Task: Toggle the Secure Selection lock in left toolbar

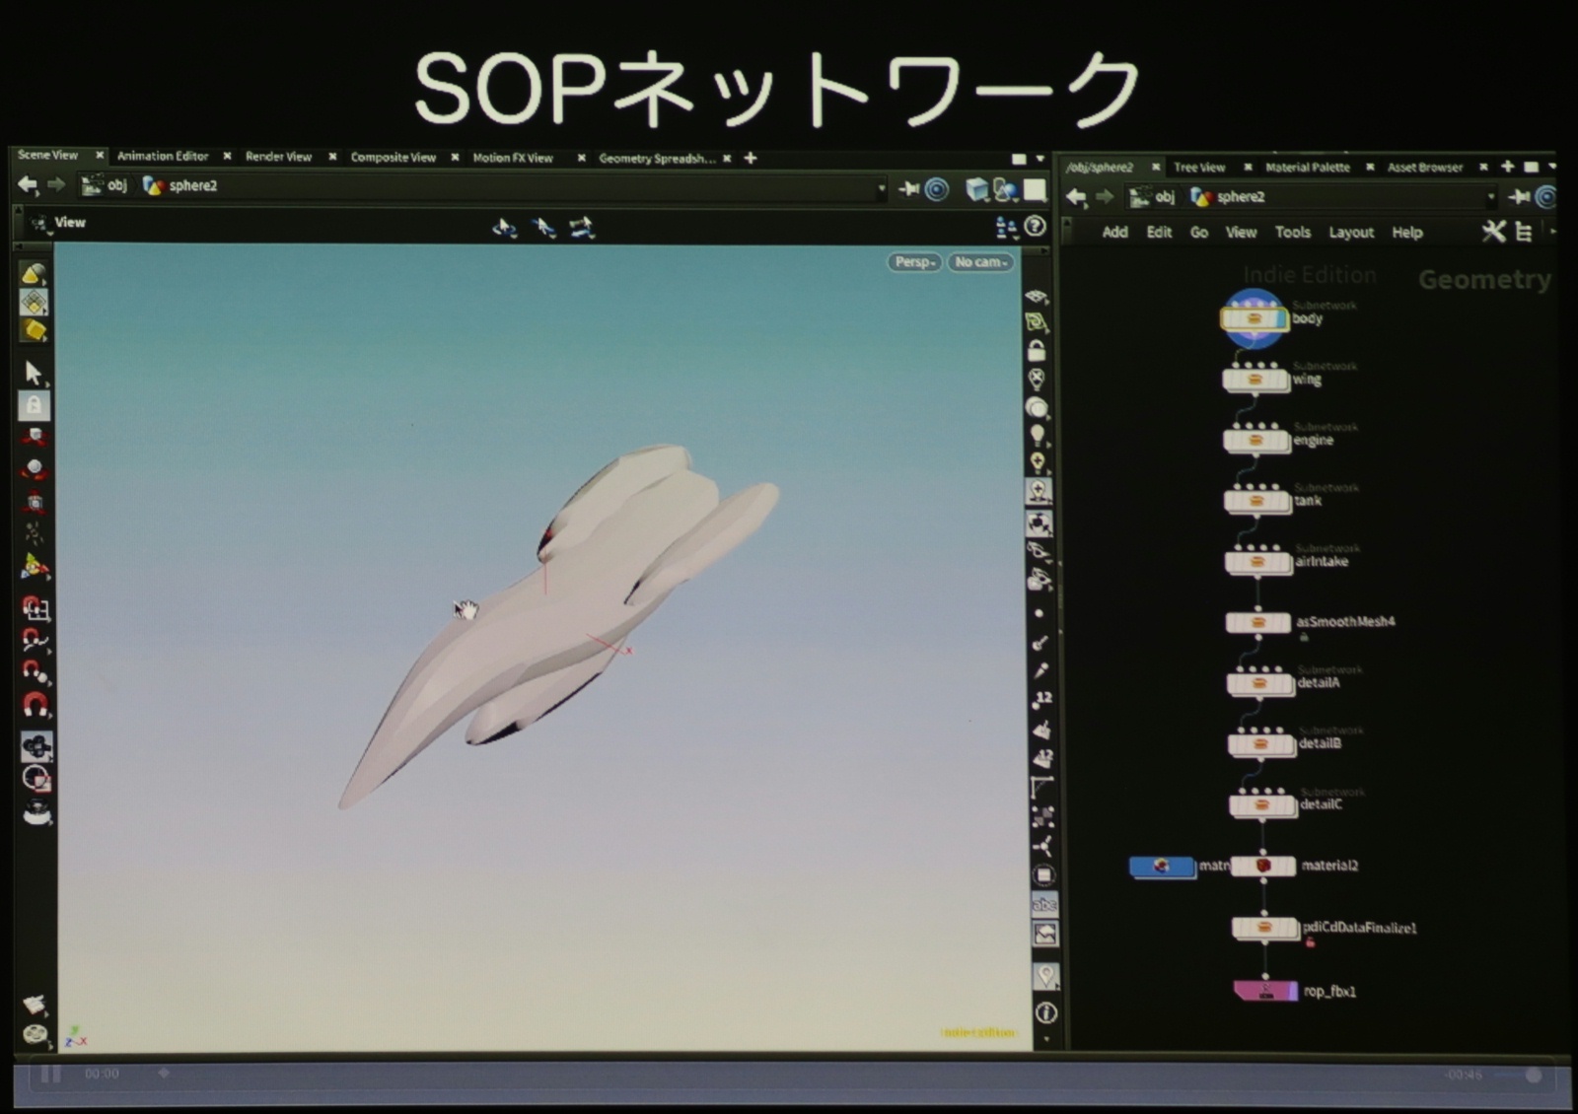Action: pyautogui.click(x=34, y=405)
